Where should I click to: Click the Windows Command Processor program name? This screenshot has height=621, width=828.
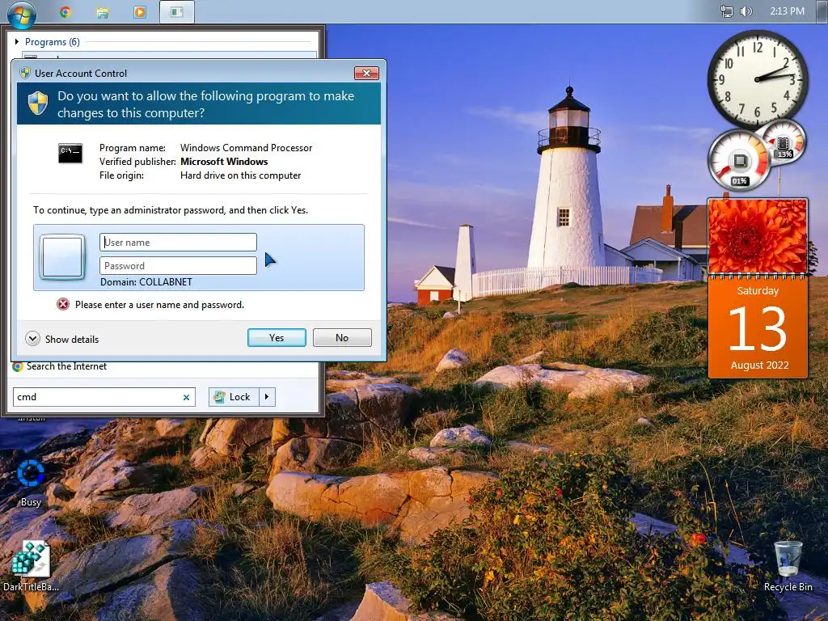pyautogui.click(x=246, y=148)
